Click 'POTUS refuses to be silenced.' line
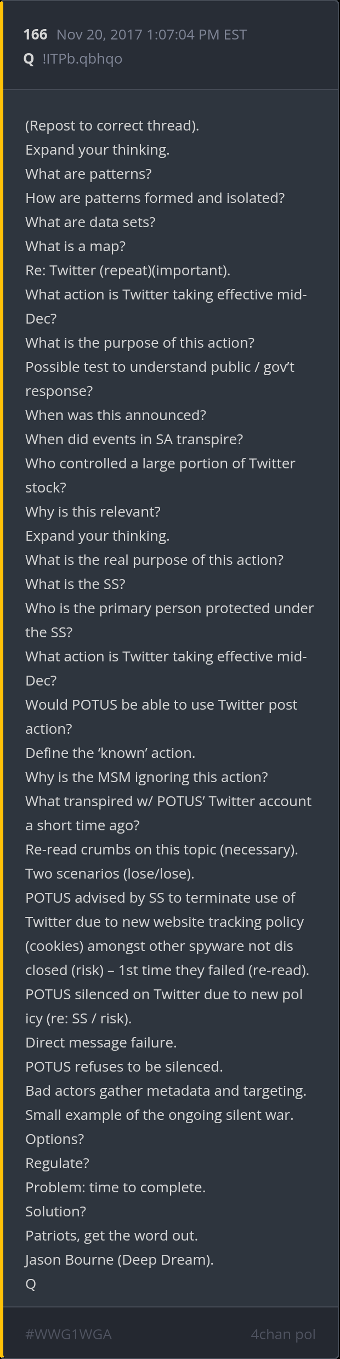 point(124,1067)
